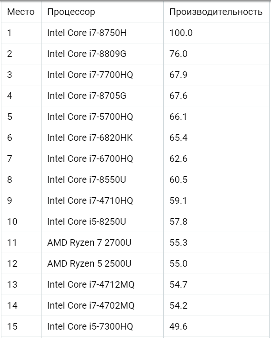Screen dimensions: 271x338
Task: Click the Intel Core i7-6700HQ cell
Action: click(102, 159)
